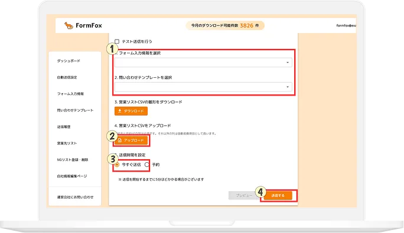Open the 問い合わせテンプレートを選択 dropdown

click(203, 87)
